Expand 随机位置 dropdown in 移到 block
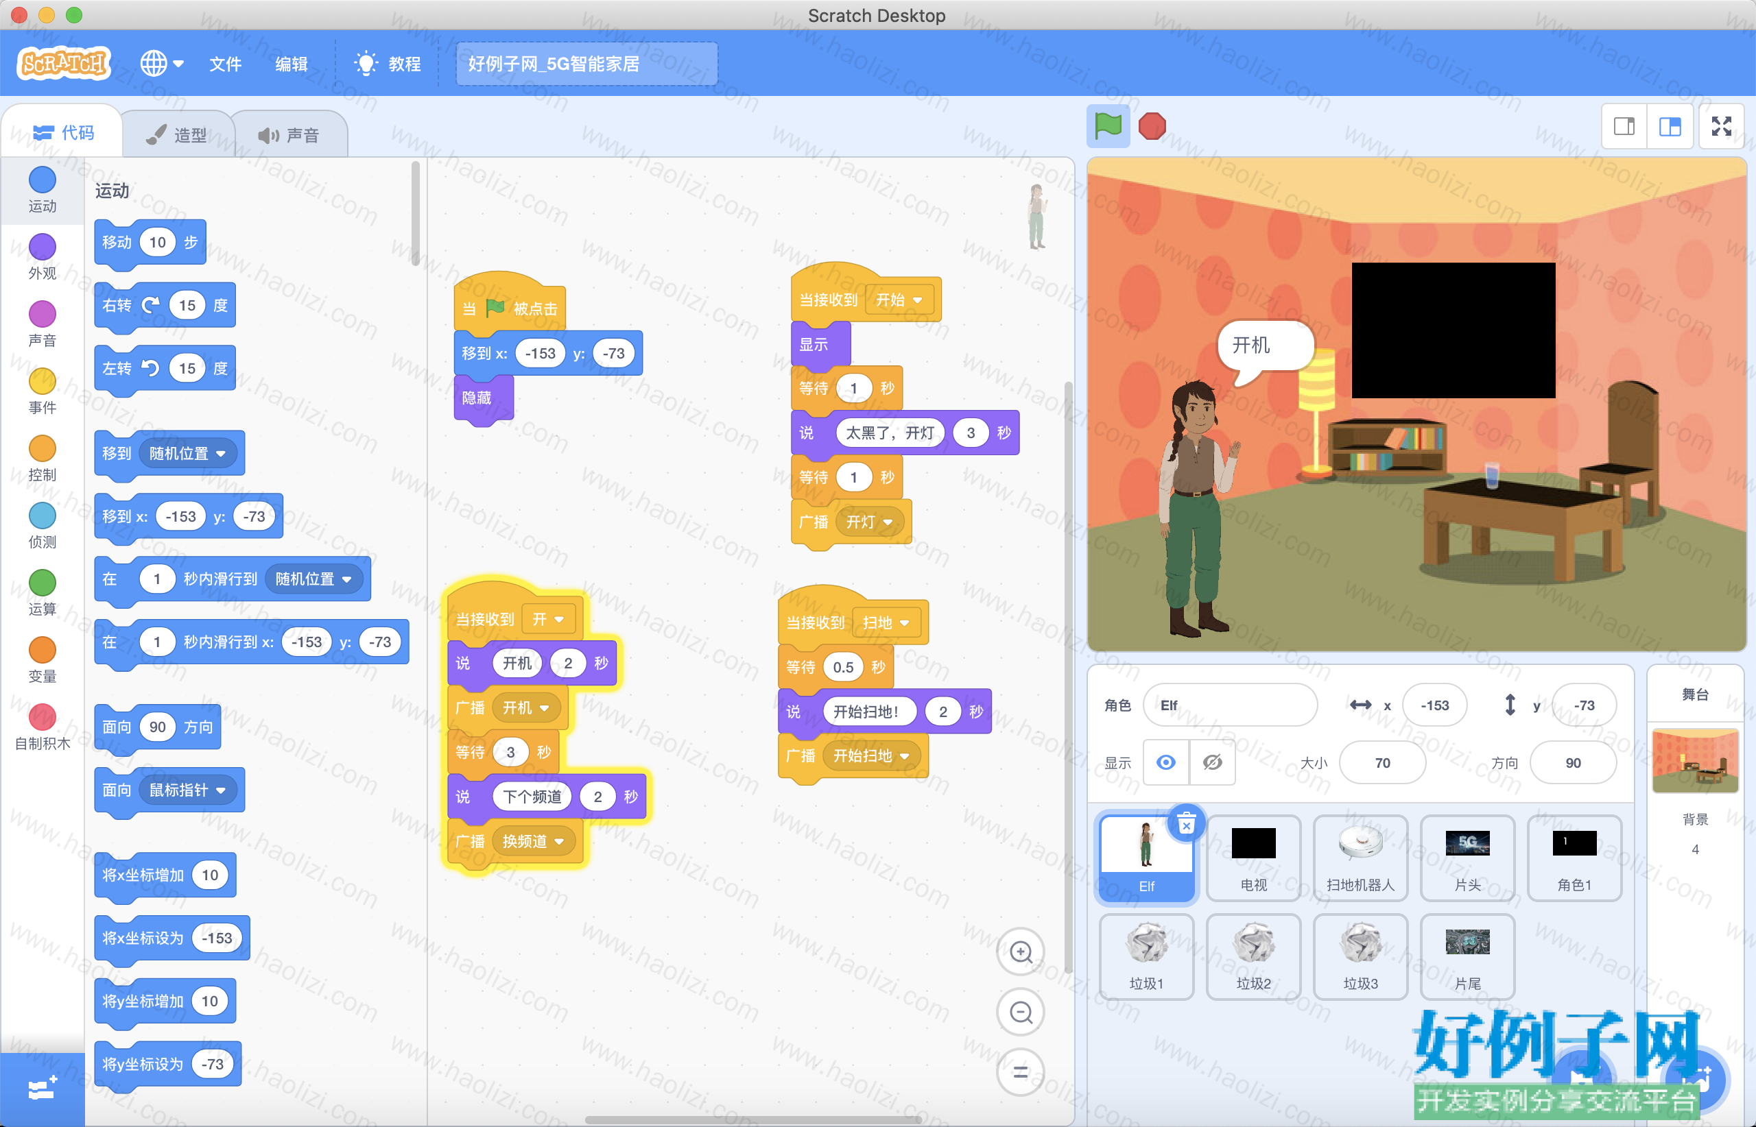This screenshot has height=1127, width=1756. 187,454
